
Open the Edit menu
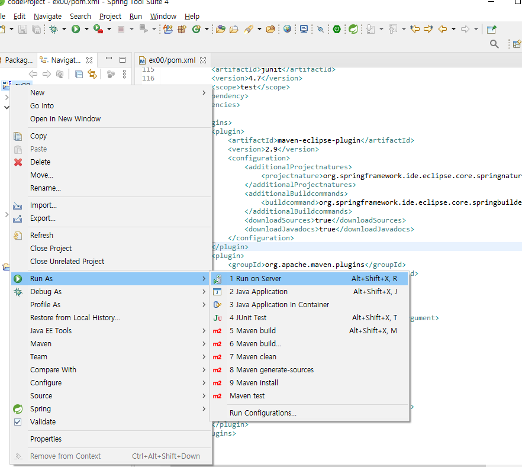[x=20, y=17]
